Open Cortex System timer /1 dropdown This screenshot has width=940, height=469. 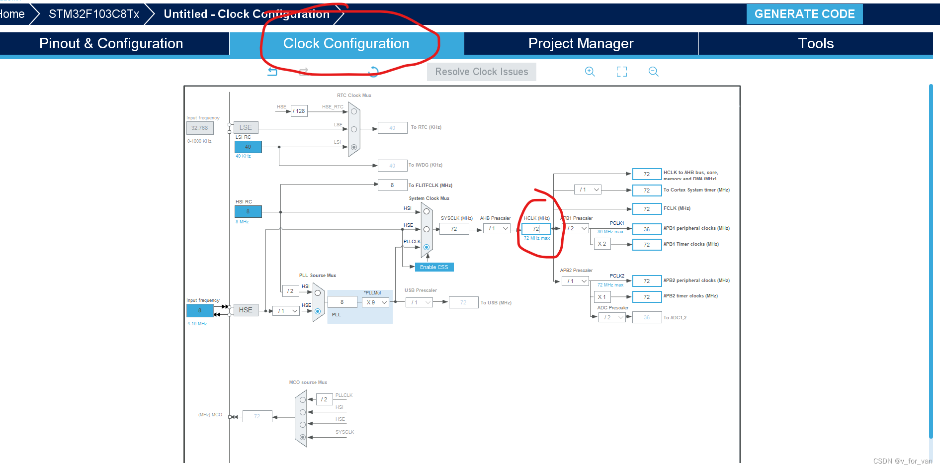coord(588,190)
